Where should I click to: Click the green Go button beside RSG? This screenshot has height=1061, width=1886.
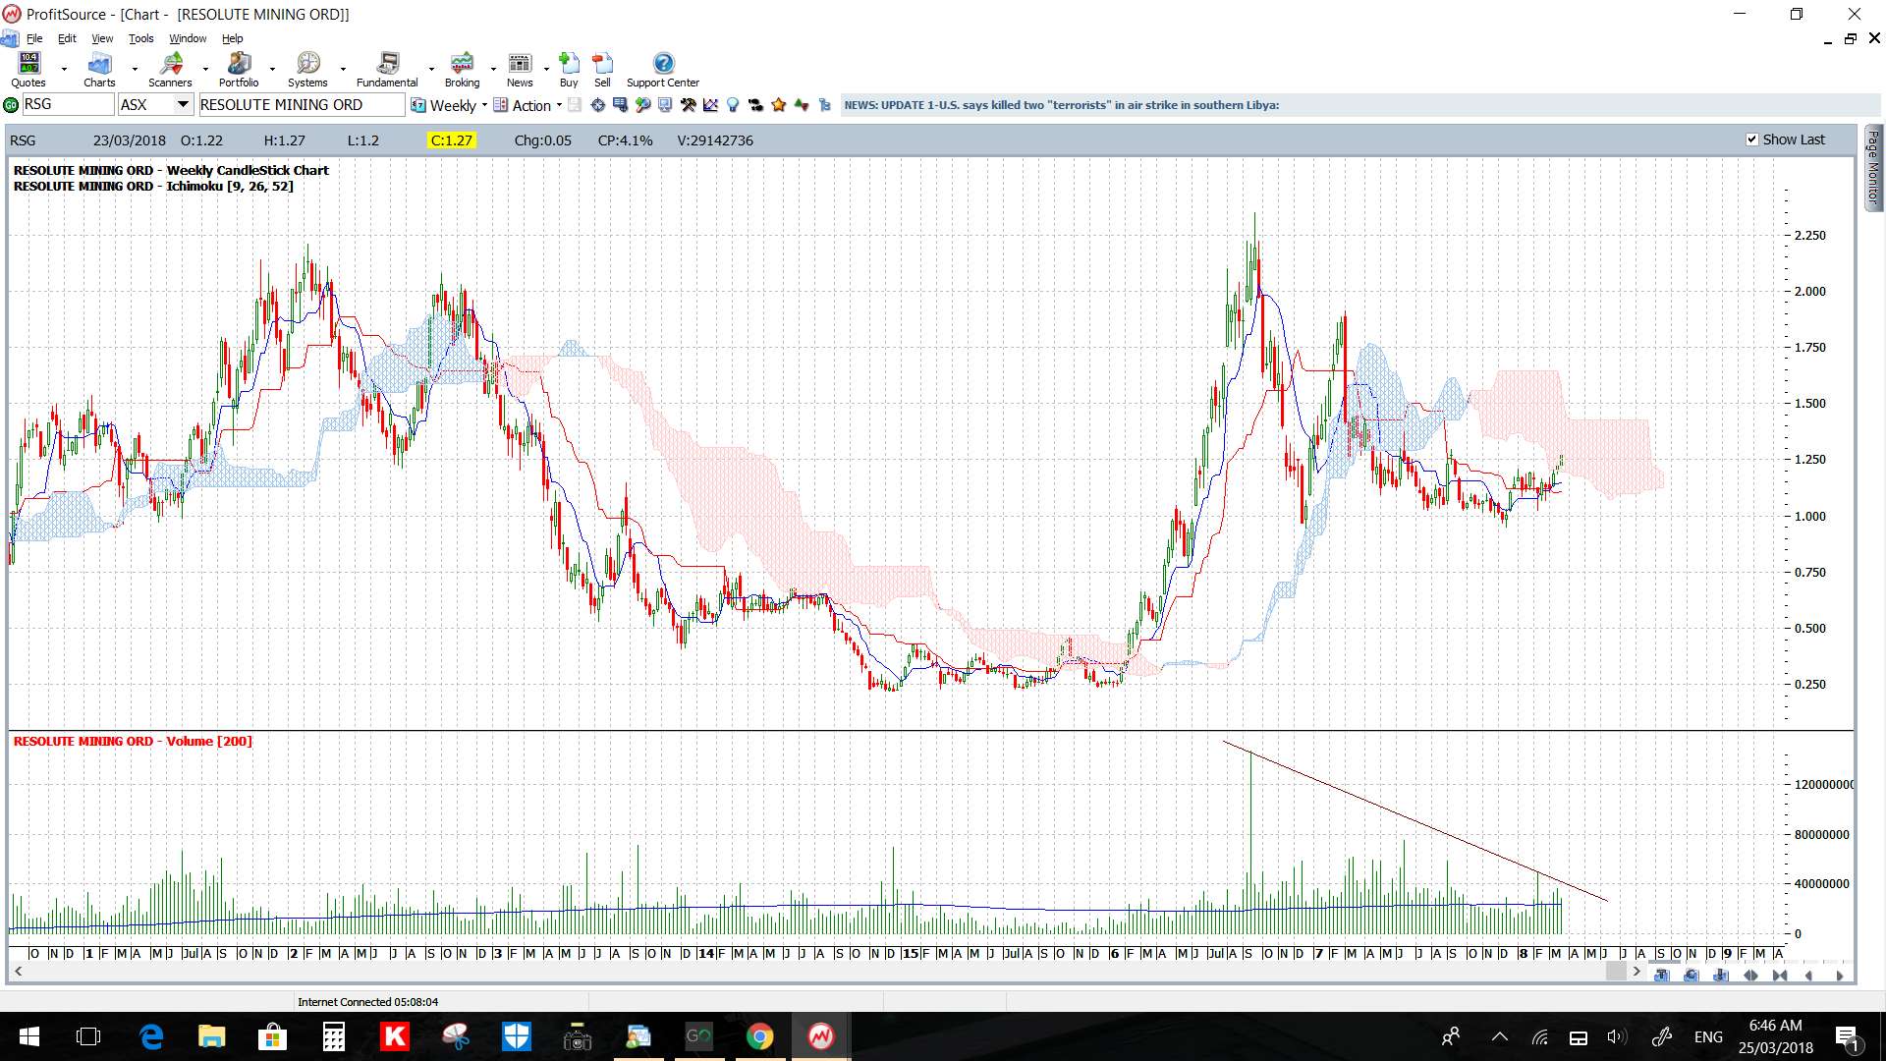coord(11,105)
